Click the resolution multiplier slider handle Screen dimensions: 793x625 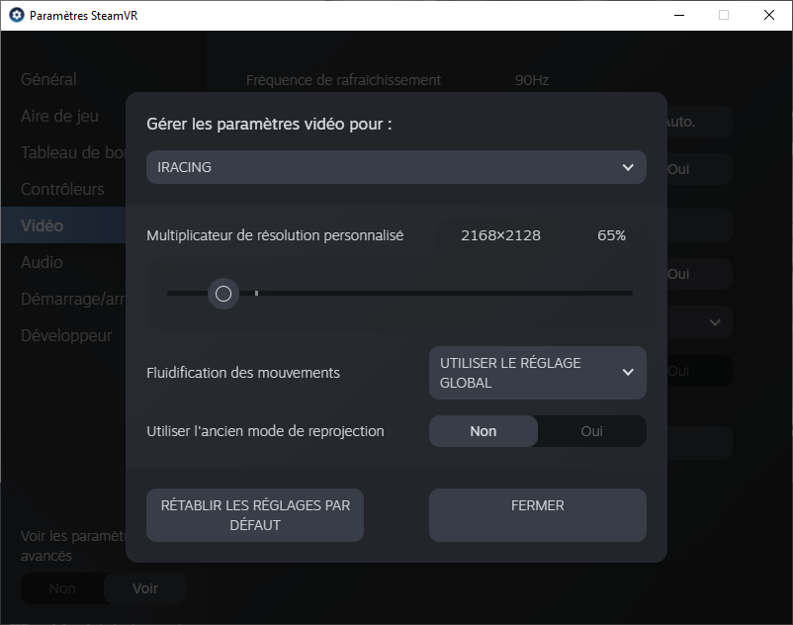223,294
